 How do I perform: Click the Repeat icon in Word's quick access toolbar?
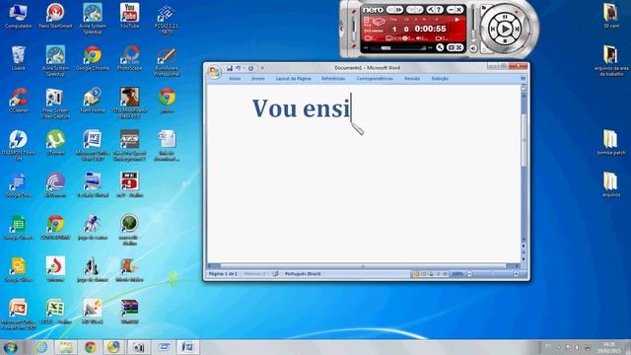point(251,68)
